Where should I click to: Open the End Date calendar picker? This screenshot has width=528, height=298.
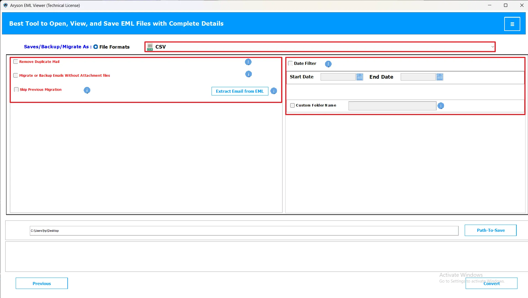click(440, 77)
